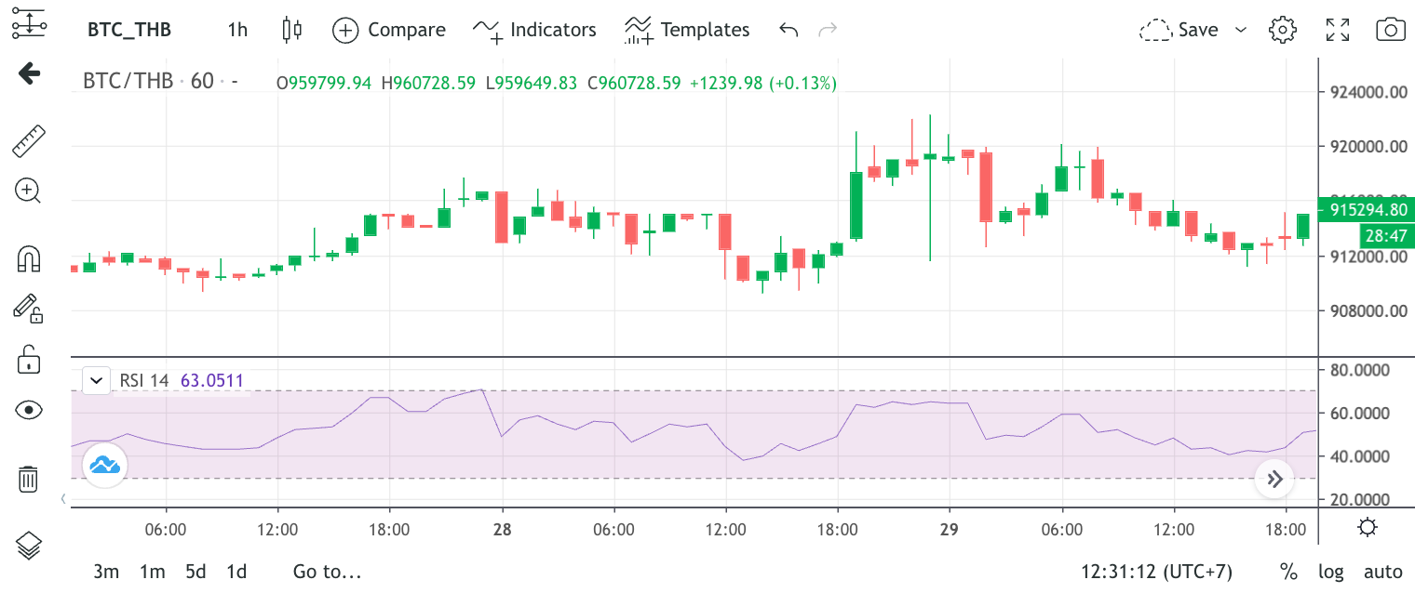Collapse the RSI 14 legend chevron
Screen dimensions: 1415x593
tap(97, 380)
